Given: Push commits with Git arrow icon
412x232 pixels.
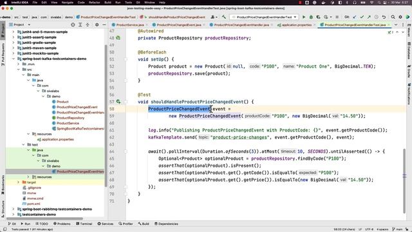Looking at the screenshot, I should 369,17.
